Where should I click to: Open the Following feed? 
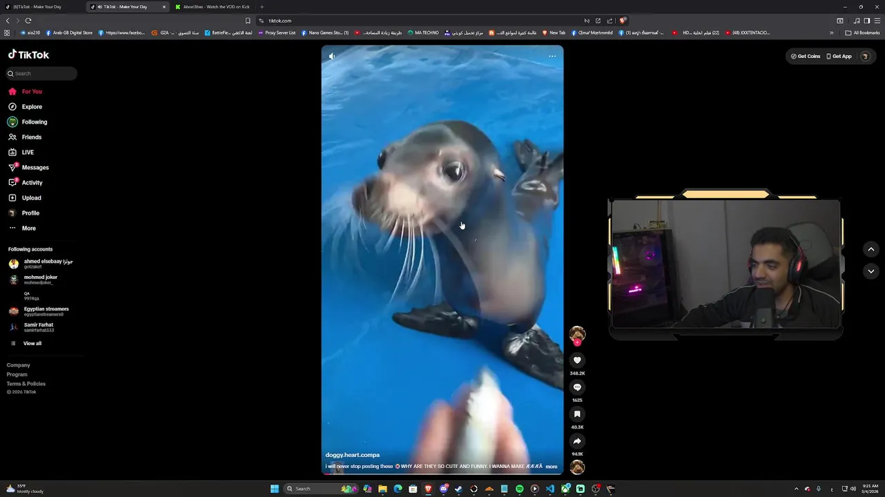pyautogui.click(x=28, y=121)
